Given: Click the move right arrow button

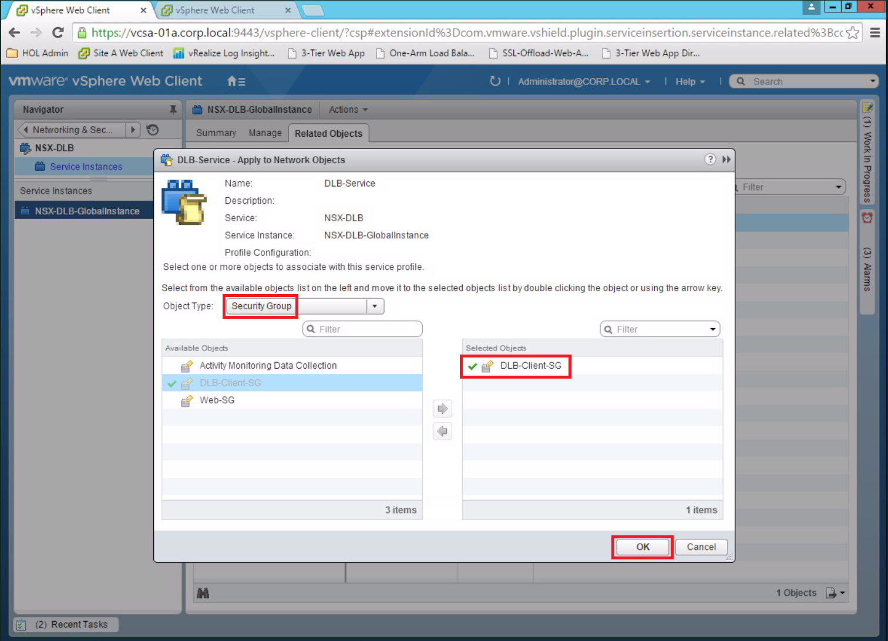Looking at the screenshot, I should (442, 409).
